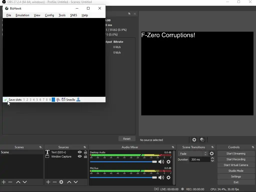Open the Tools menu in BizHawk
Screen dimensions: 256x192
pyautogui.click(x=62, y=15)
